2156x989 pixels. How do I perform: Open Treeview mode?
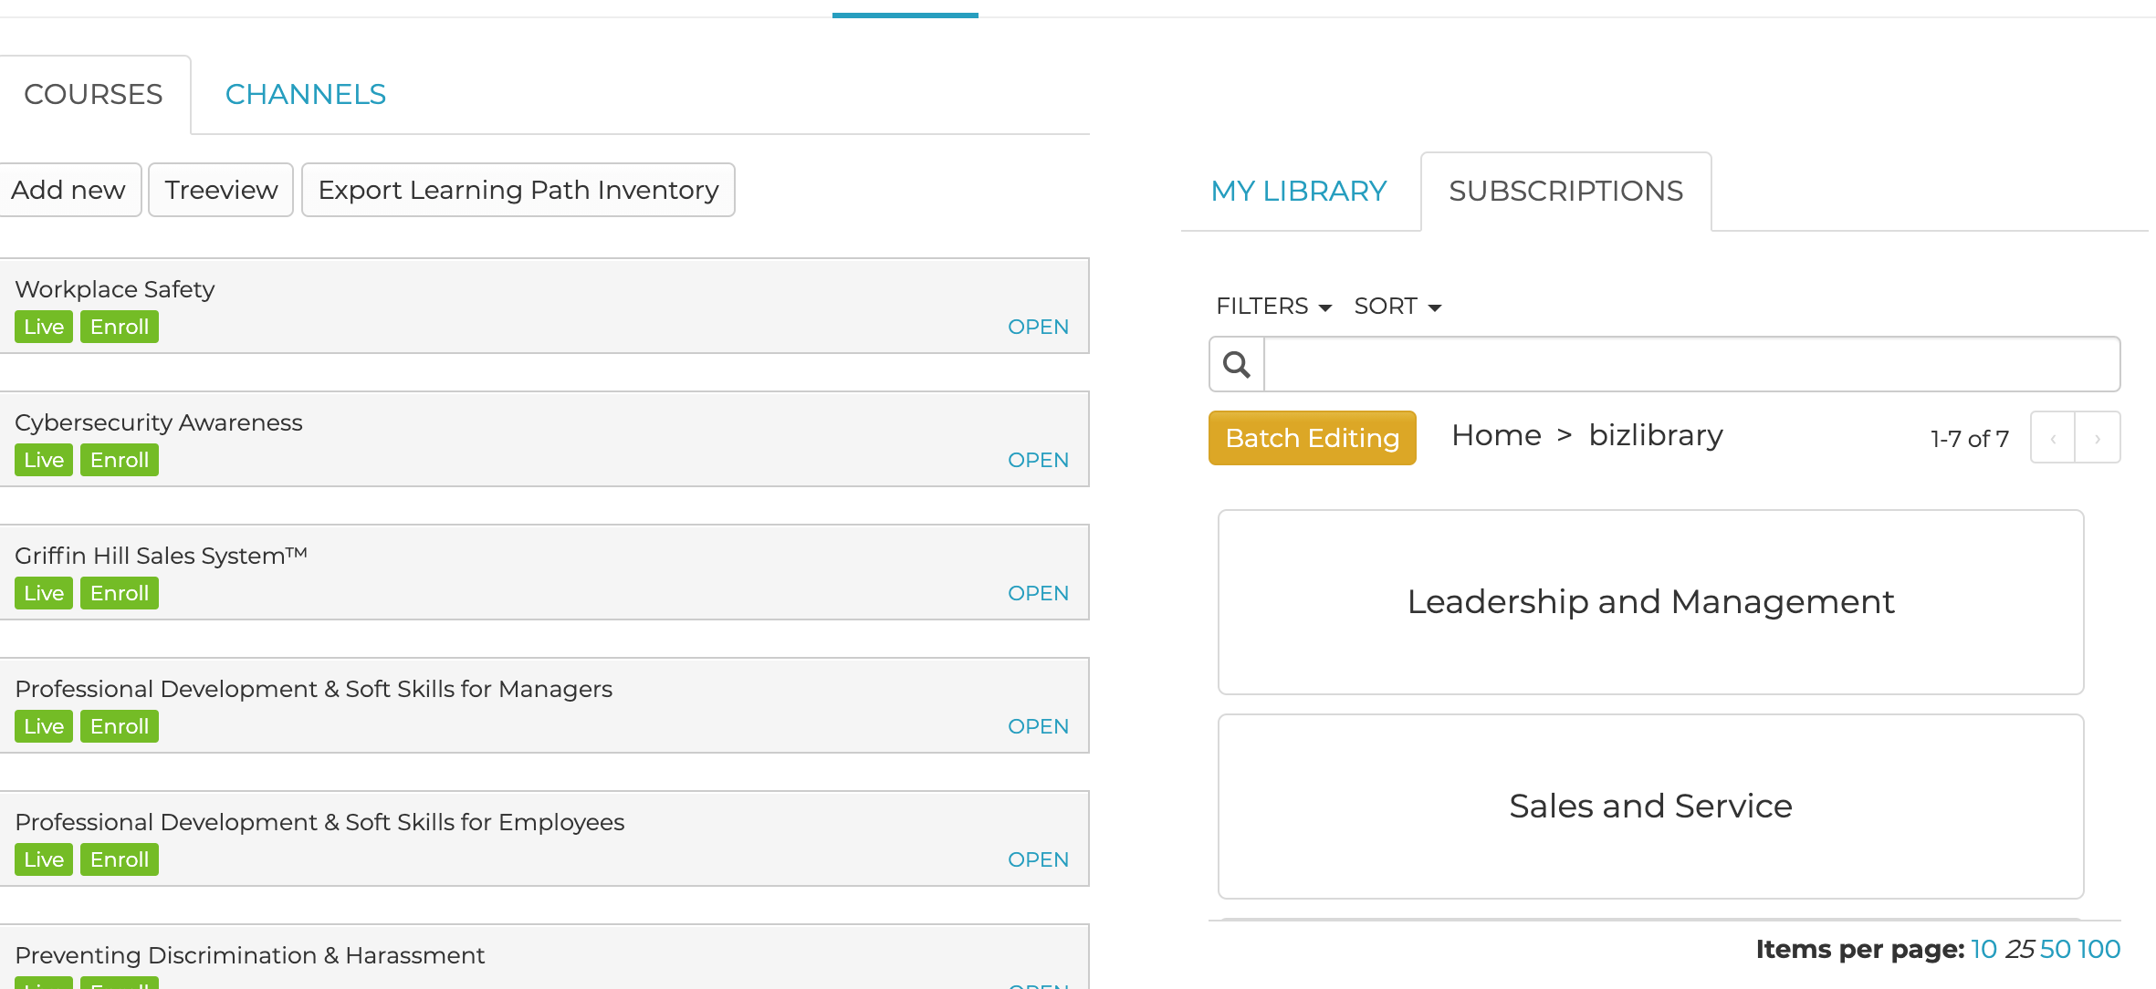[x=221, y=190]
